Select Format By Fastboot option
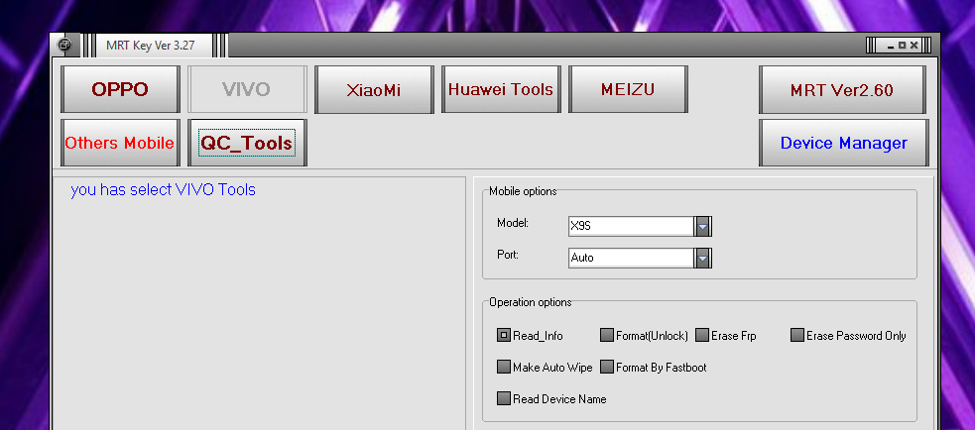975x430 pixels. (x=654, y=368)
